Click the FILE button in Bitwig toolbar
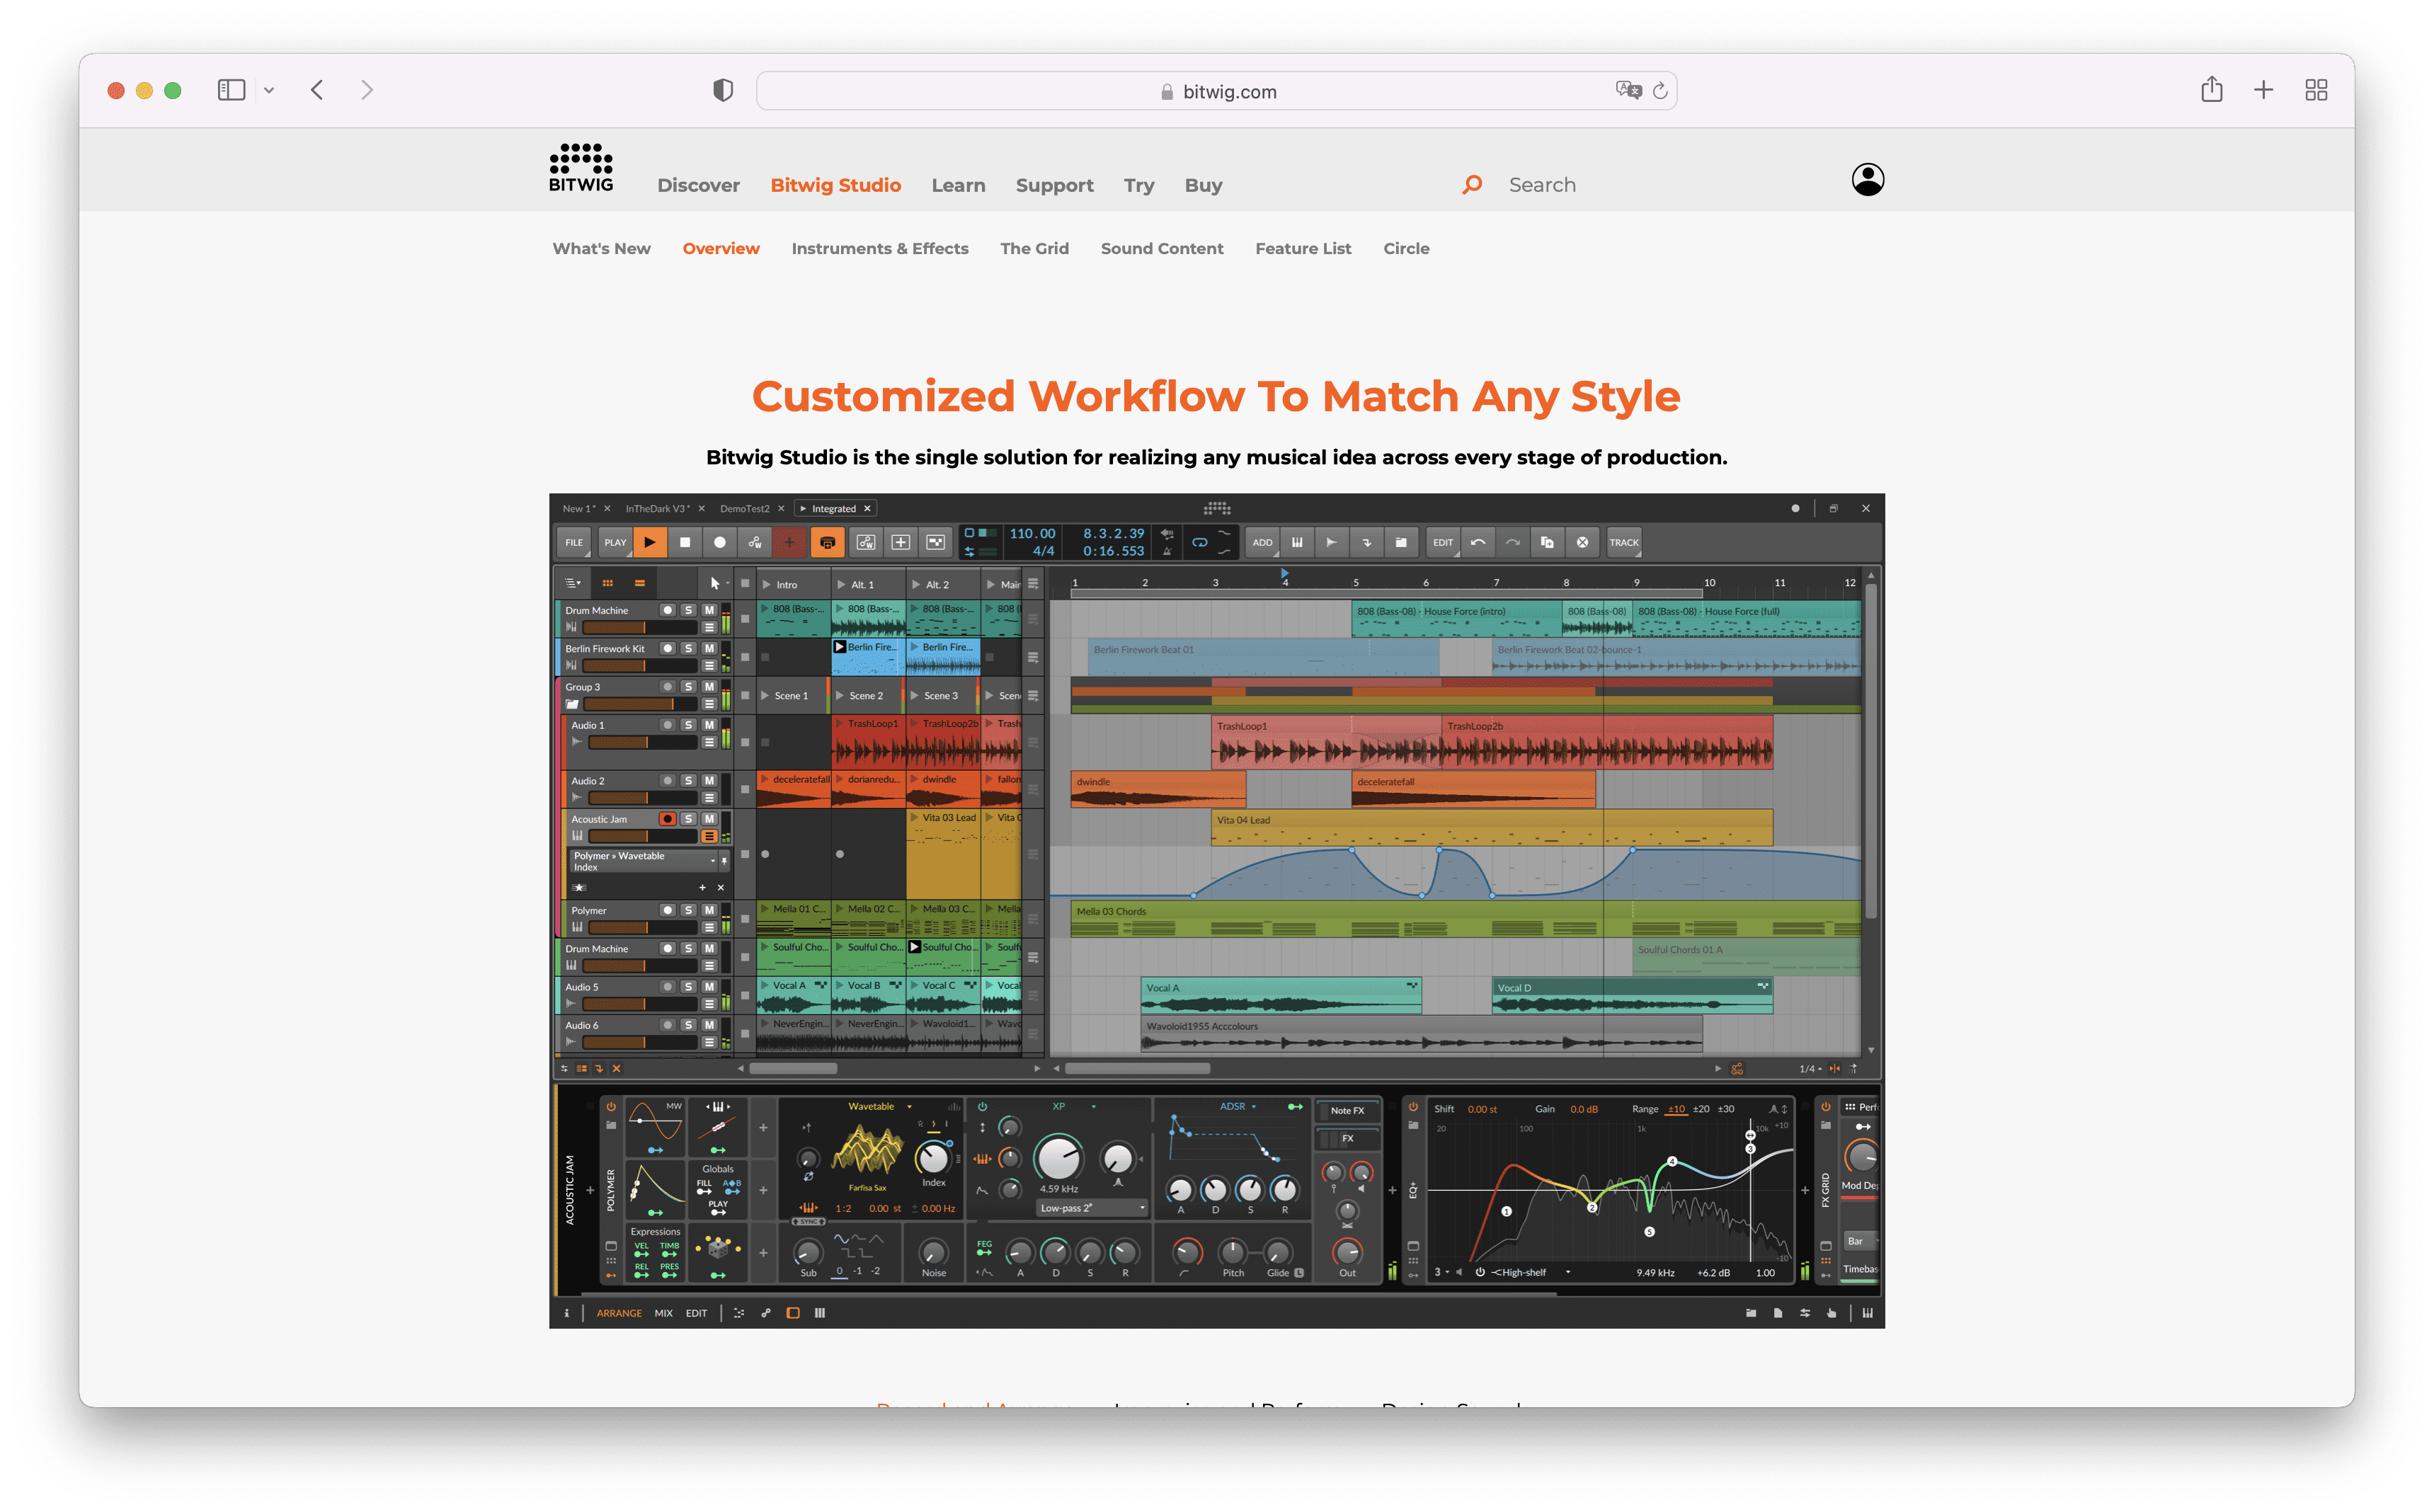 [x=574, y=543]
